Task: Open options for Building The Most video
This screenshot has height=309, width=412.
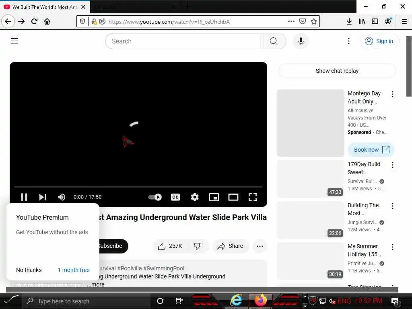Action: 393,206
